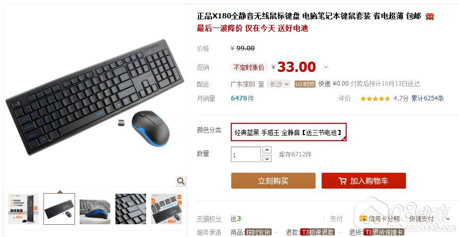Click the 加入购物车 add to cart button
The width and height of the screenshot is (459, 237).
pyautogui.click(x=364, y=180)
